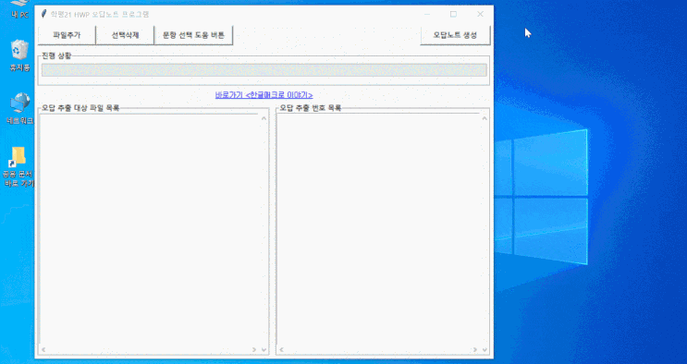Open the 바로가기 <한글매크로 이야기> link
This screenshot has height=364, width=687.
tap(264, 95)
